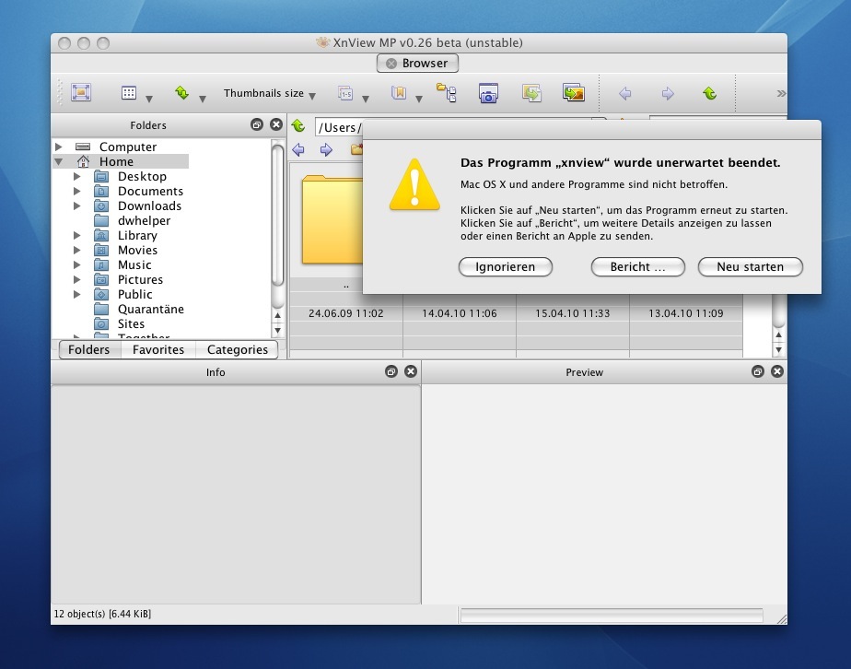Switch to the Folders tab
Image resolution: width=851 pixels, height=669 pixels.
pos(88,350)
